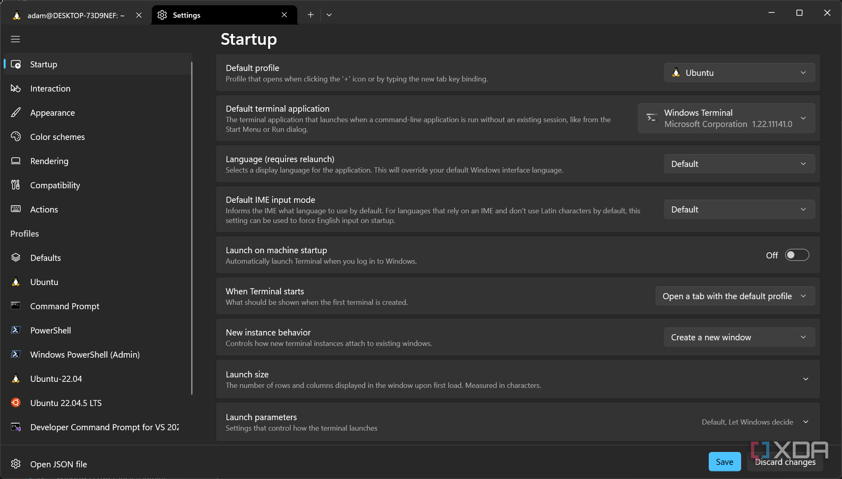Click the Compatibility icon in sidebar
The image size is (842, 479).
(16, 185)
